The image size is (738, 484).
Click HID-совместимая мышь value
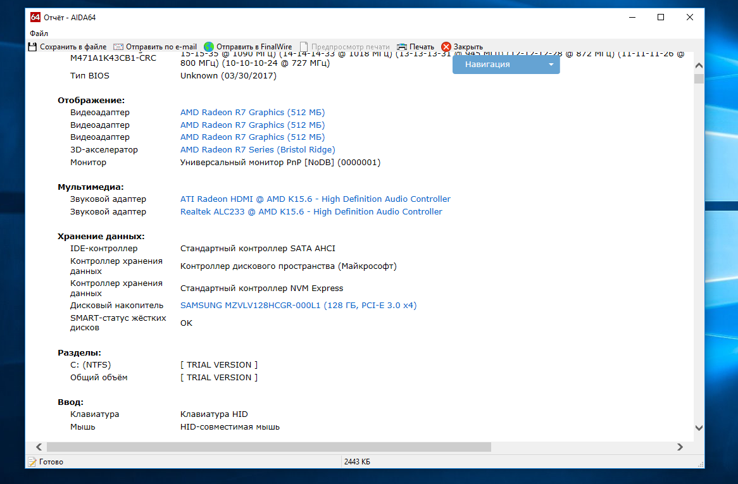pos(230,427)
